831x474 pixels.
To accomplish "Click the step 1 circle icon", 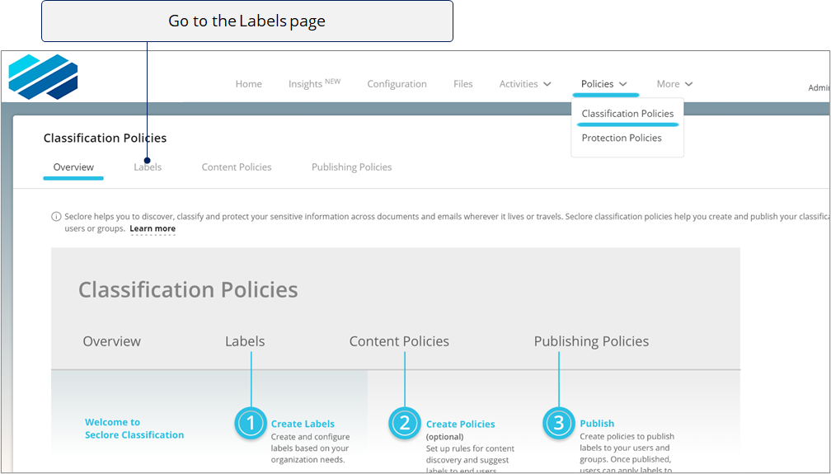I will (251, 423).
